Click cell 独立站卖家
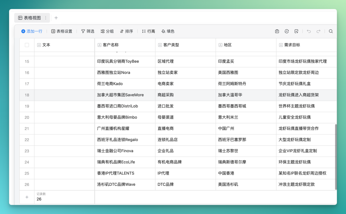 coord(185,73)
